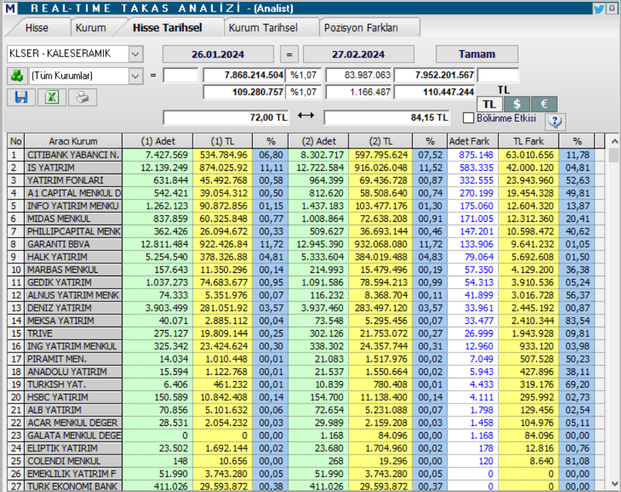
Task: Click the green clover institutions icon
Action: pos(16,76)
